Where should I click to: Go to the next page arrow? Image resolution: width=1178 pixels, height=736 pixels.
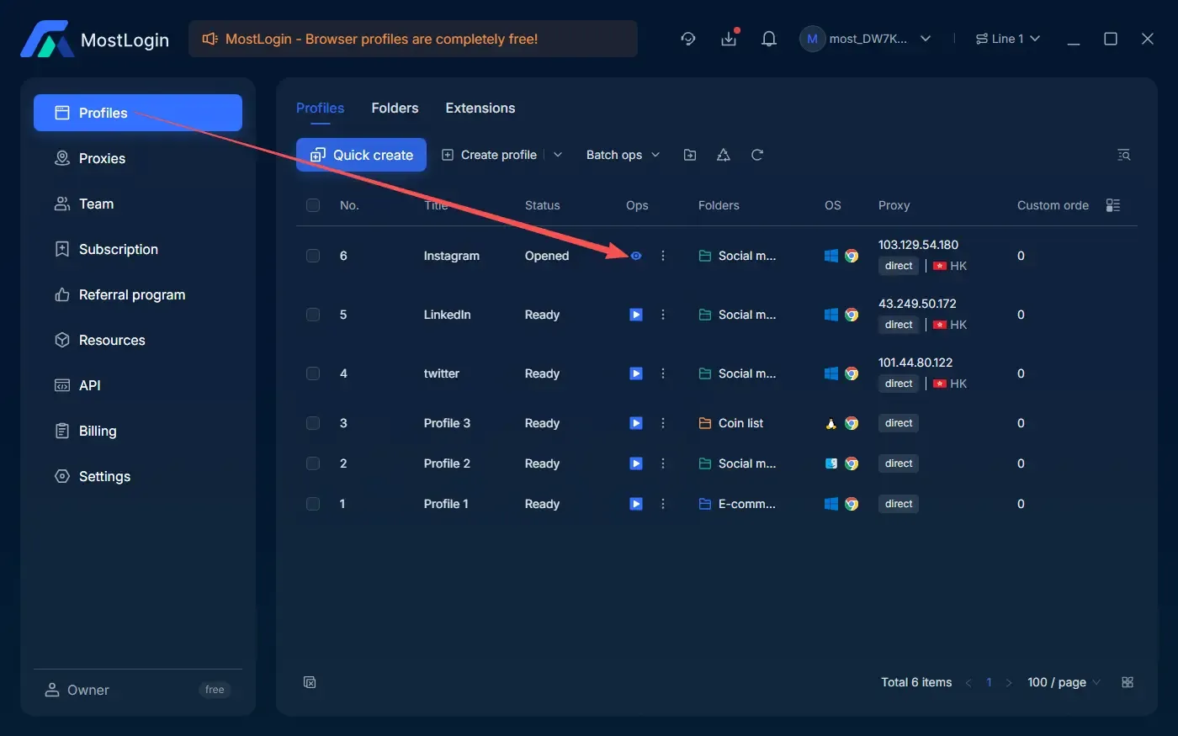point(1009,682)
